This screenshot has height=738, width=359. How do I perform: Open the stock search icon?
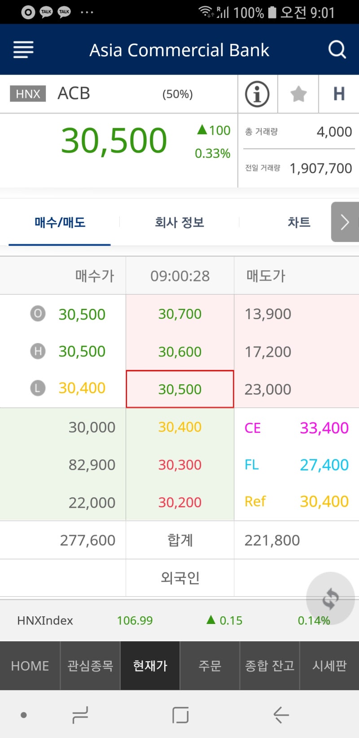[337, 49]
